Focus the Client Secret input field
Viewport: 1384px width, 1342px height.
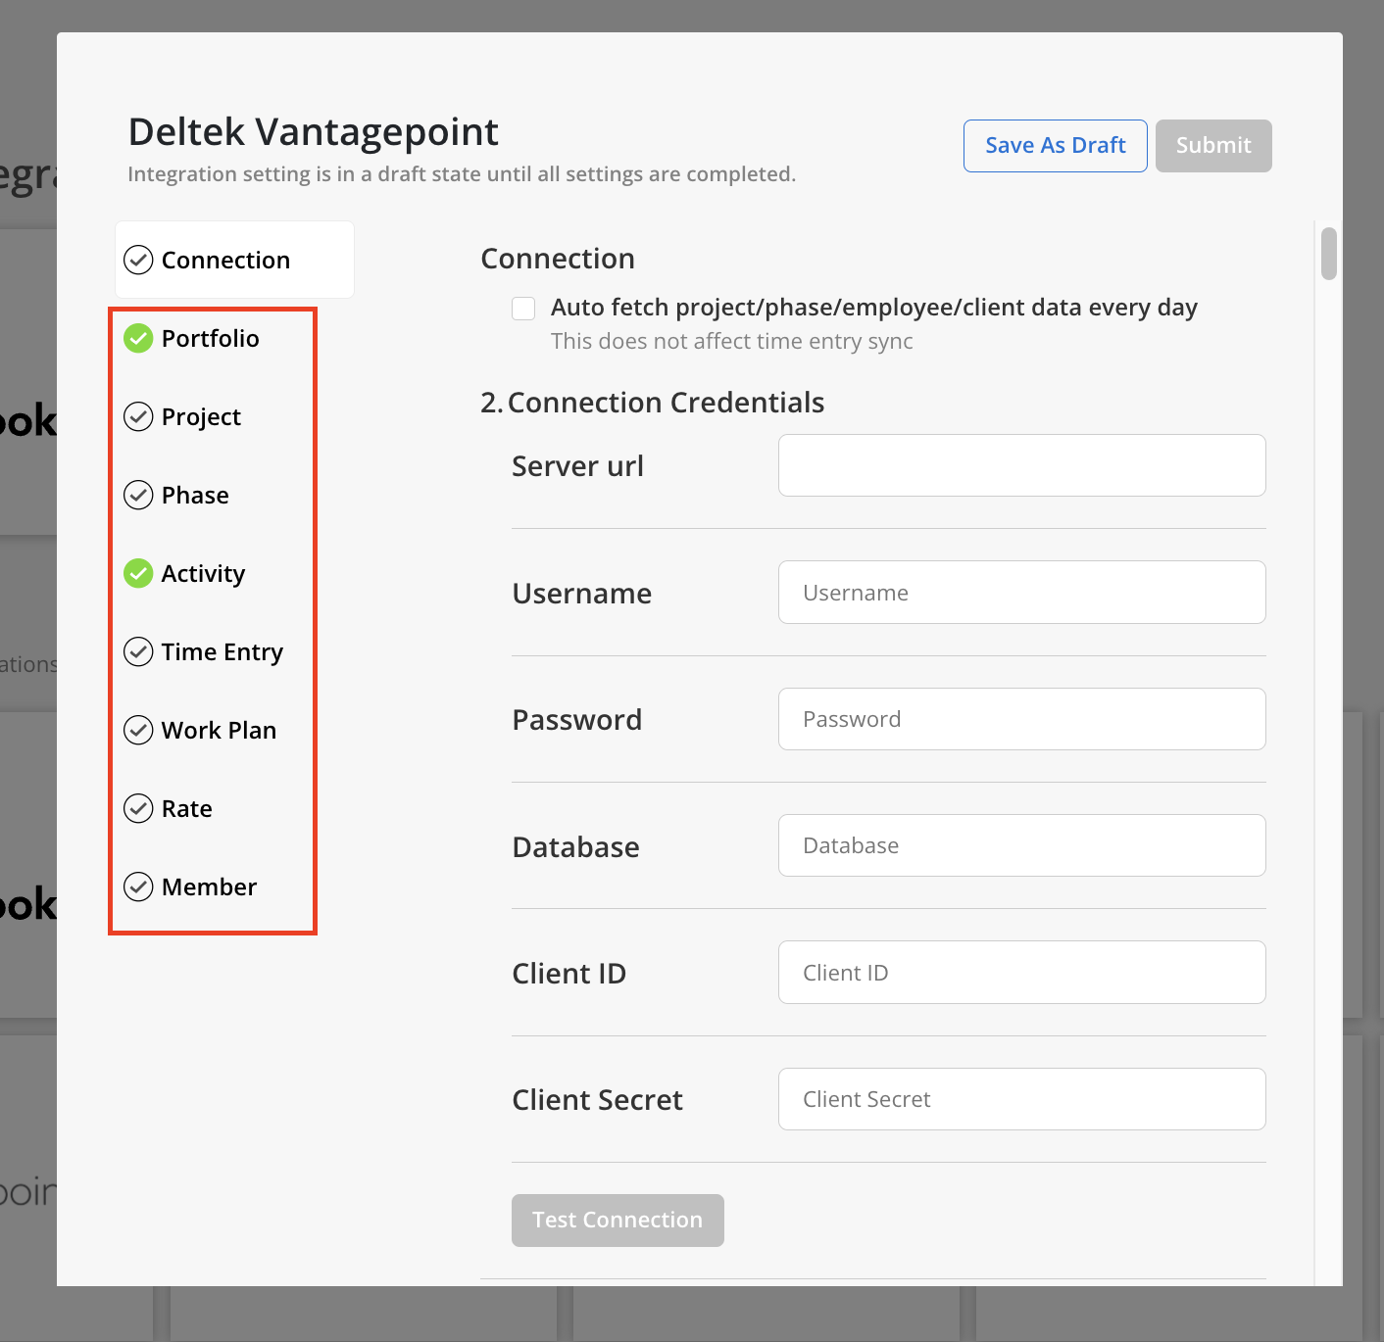[x=1022, y=1099]
